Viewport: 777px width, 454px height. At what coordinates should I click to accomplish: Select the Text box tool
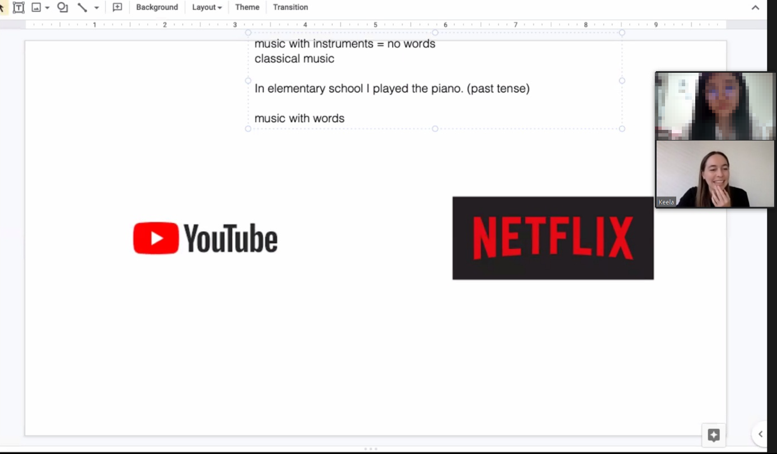18,7
